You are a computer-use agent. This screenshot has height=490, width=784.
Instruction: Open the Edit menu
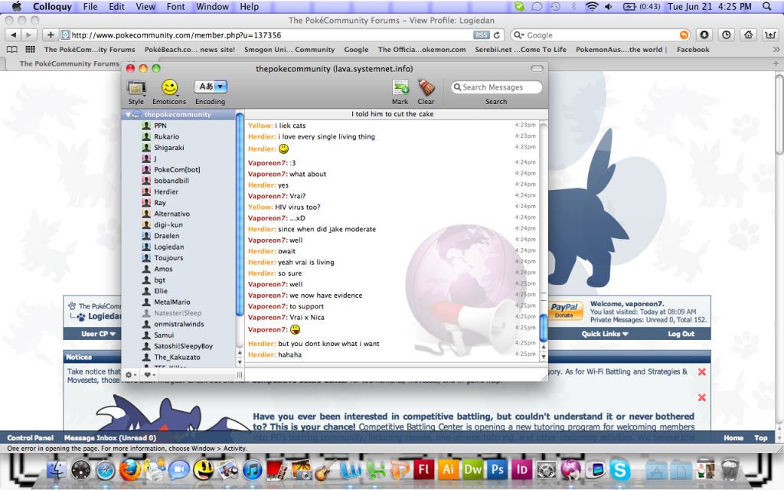point(116,6)
